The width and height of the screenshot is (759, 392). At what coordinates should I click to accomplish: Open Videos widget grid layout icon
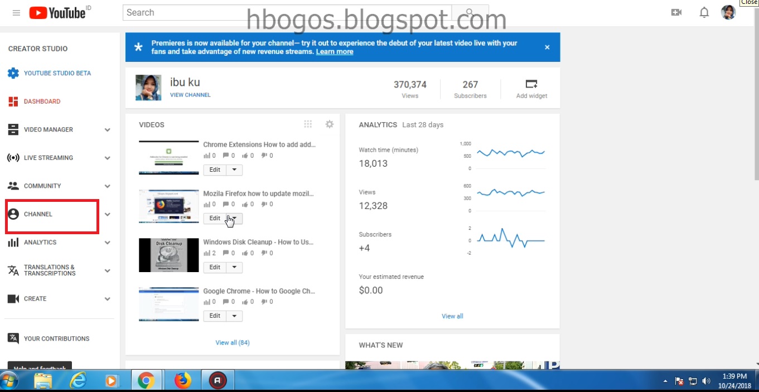(x=308, y=124)
